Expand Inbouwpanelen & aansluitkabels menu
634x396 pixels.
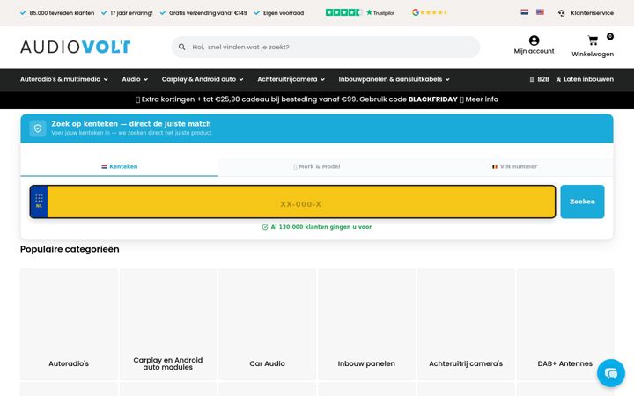(x=394, y=79)
